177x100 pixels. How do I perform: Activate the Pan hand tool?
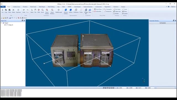coord(35,11)
